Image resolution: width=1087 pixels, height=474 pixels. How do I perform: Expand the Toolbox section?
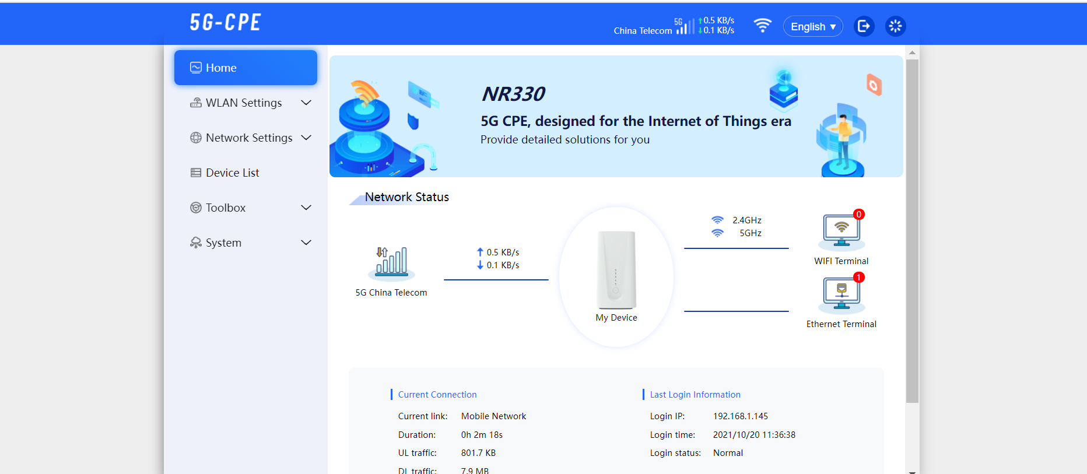pos(306,208)
